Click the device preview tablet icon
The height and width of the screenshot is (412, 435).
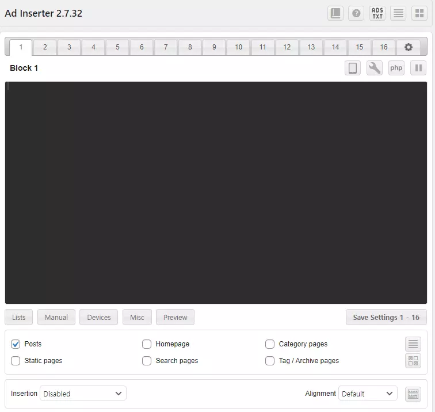coord(353,68)
